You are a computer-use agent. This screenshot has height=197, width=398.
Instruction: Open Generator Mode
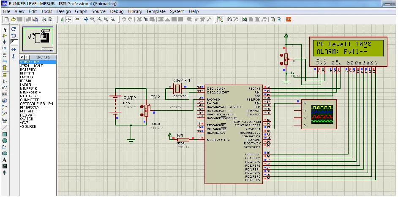5,101
